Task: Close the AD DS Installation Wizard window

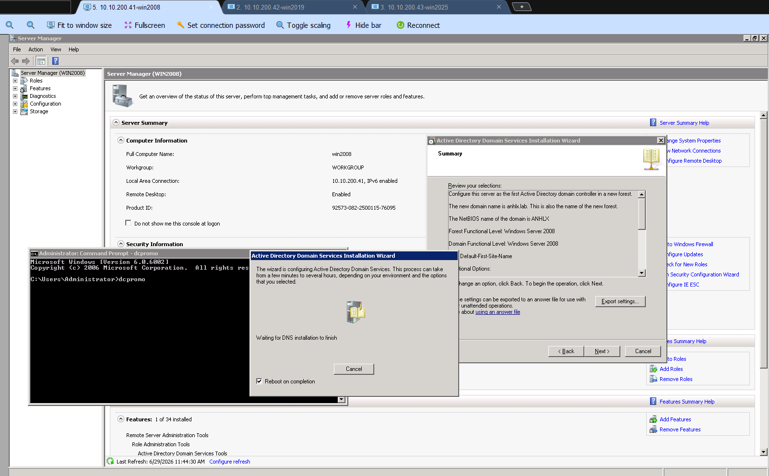Action: [x=661, y=140]
